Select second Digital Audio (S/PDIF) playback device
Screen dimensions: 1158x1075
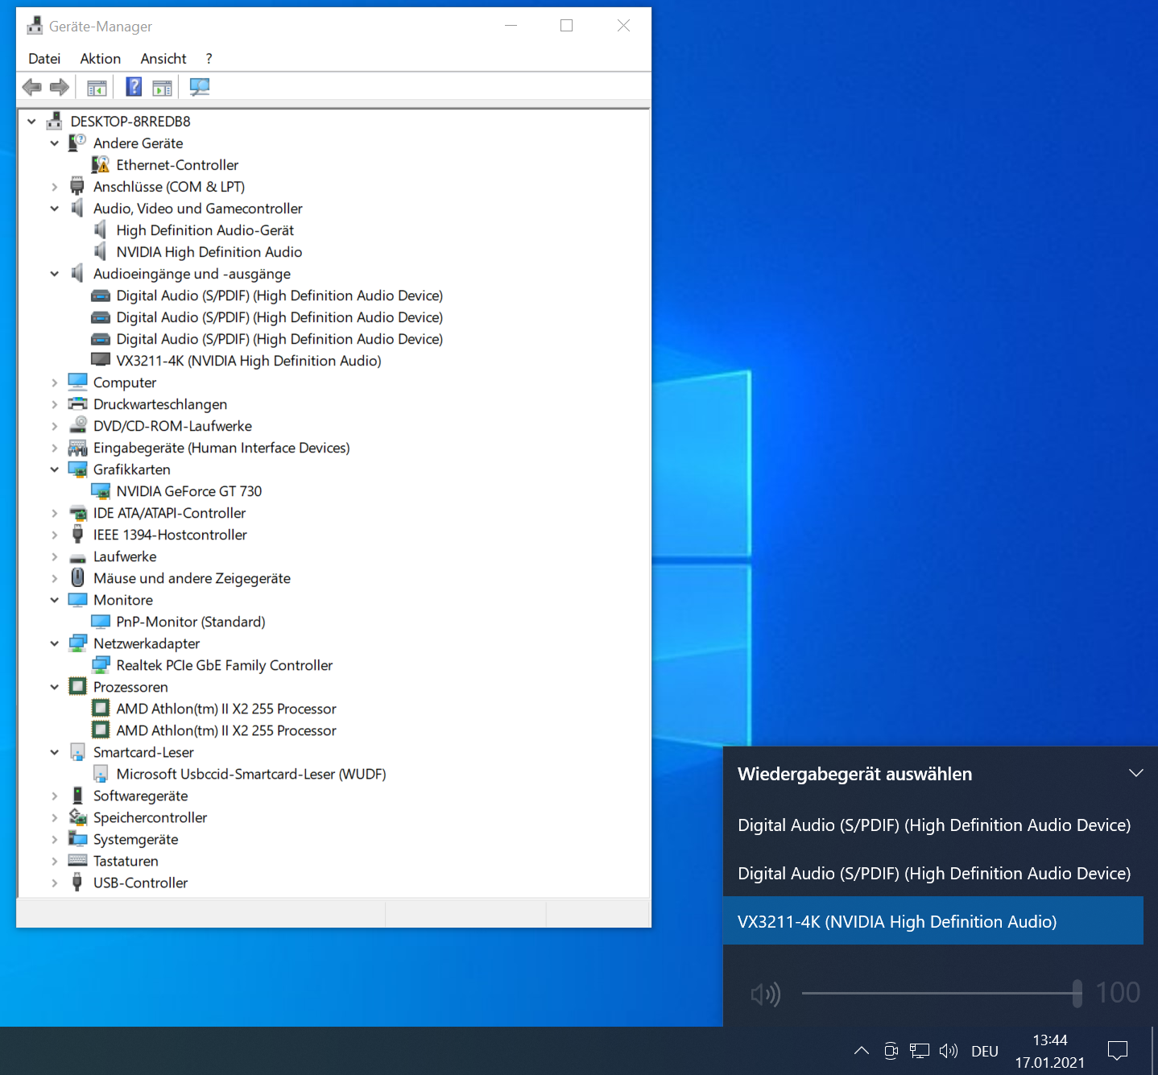pyautogui.click(x=933, y=873)
